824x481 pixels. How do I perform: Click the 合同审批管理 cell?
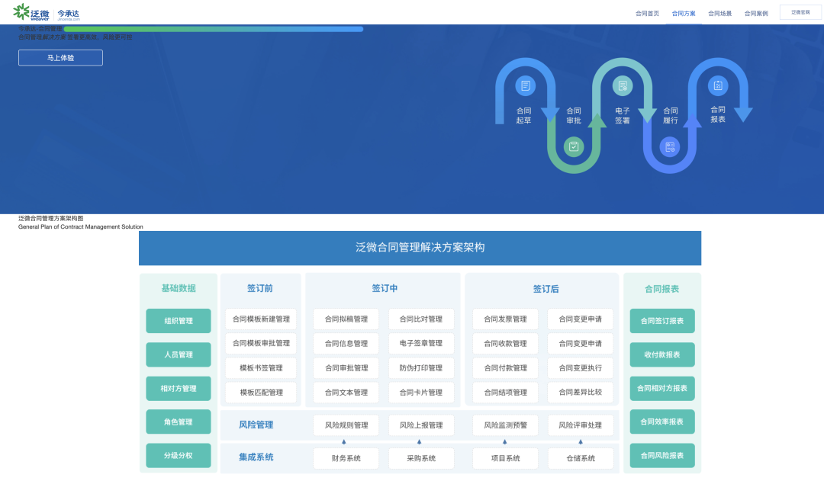(346, 368)
